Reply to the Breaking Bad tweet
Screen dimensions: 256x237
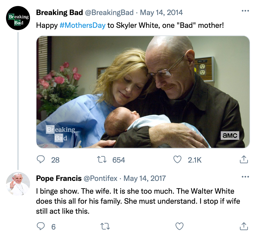(x=41, y=160)
